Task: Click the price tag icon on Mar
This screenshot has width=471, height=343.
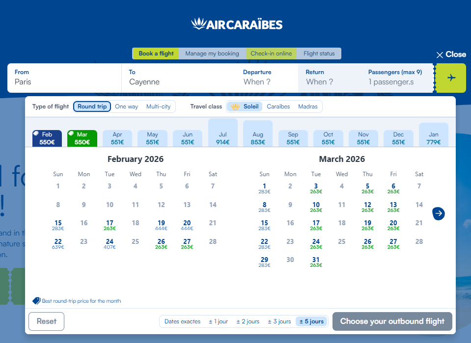Action: 72,133
